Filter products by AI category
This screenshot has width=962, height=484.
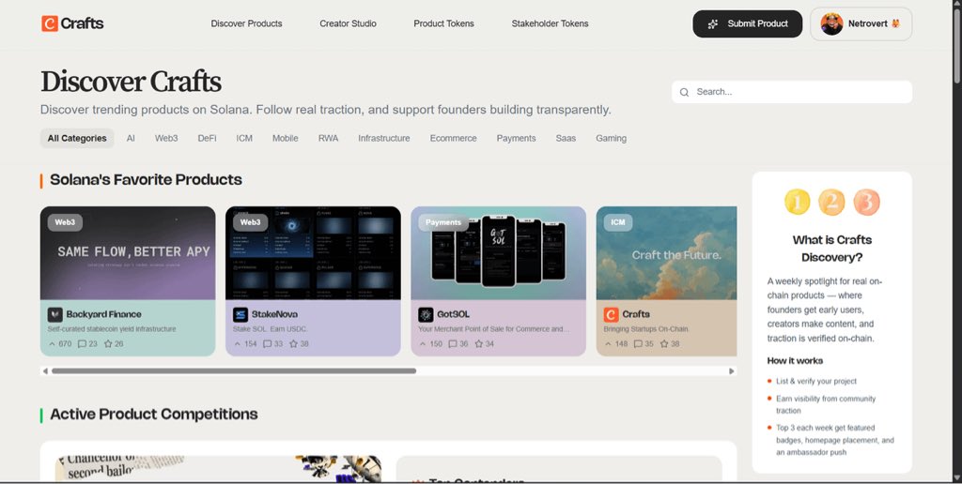tap(131, 139)
